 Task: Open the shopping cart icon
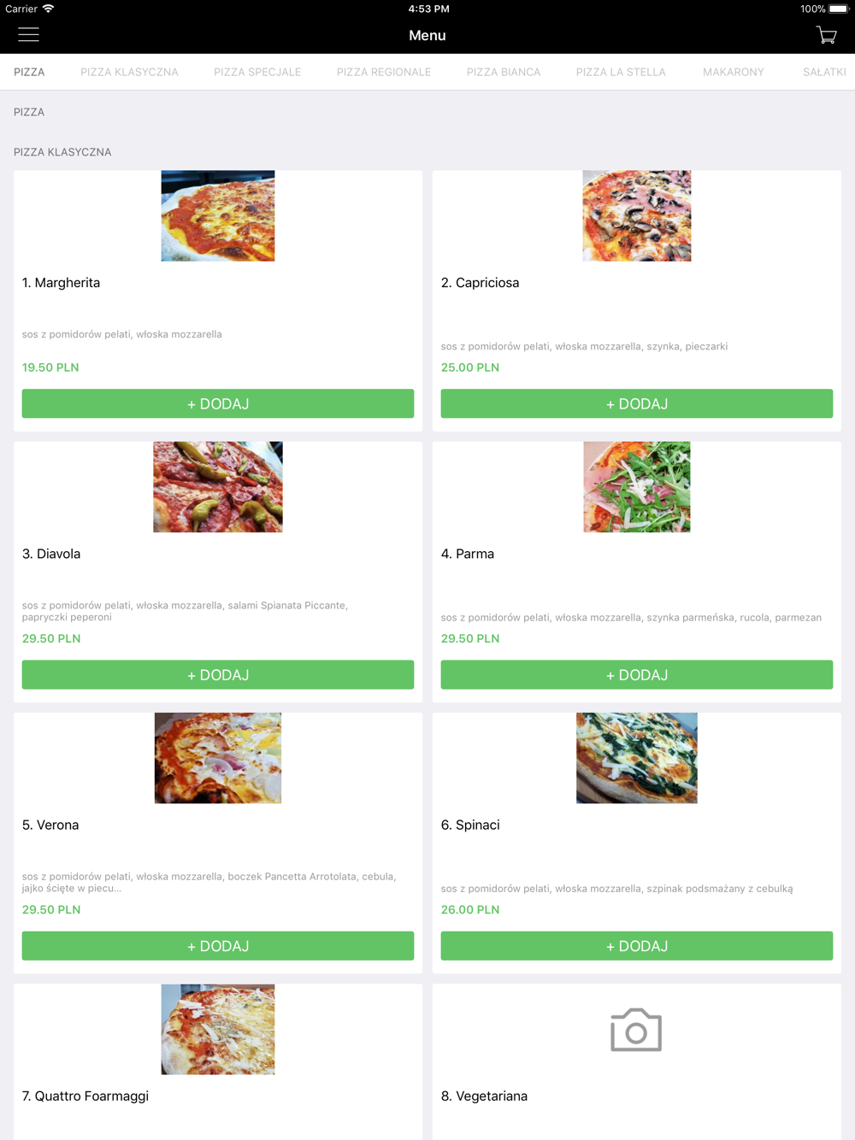[826, 35]
